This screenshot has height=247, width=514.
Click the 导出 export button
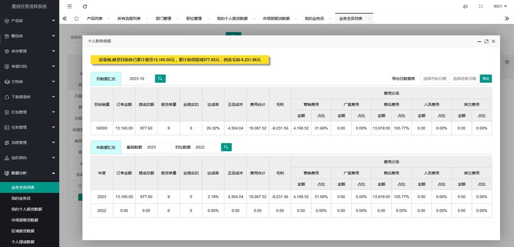tap(486, 79)
